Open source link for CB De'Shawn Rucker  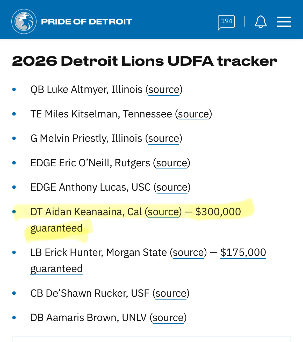coord(171,293)
